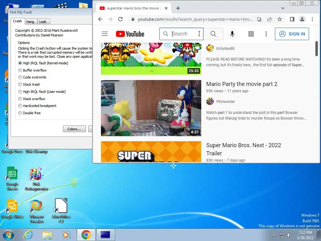
Task: Launch Internet Explorer from taskbar
Action: [x=28, y=235]
